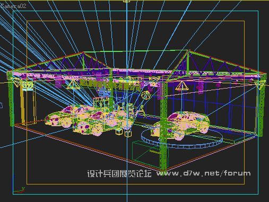Select the yellow spotlight cone above the turntable

tap(182, 86)
